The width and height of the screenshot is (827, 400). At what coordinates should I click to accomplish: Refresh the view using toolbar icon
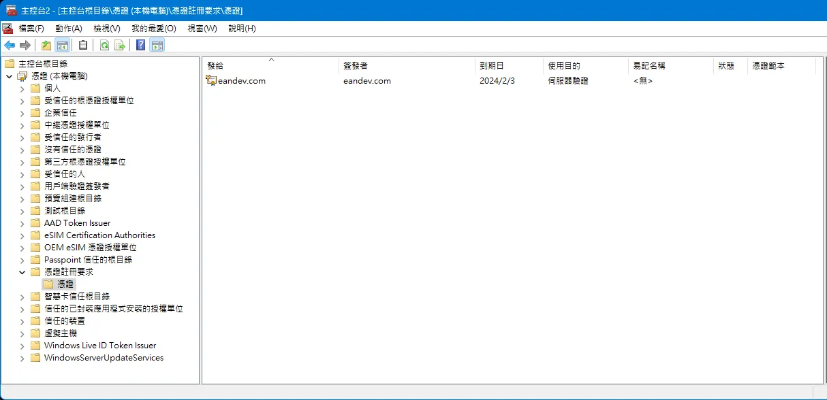click(x=104, y=46)
